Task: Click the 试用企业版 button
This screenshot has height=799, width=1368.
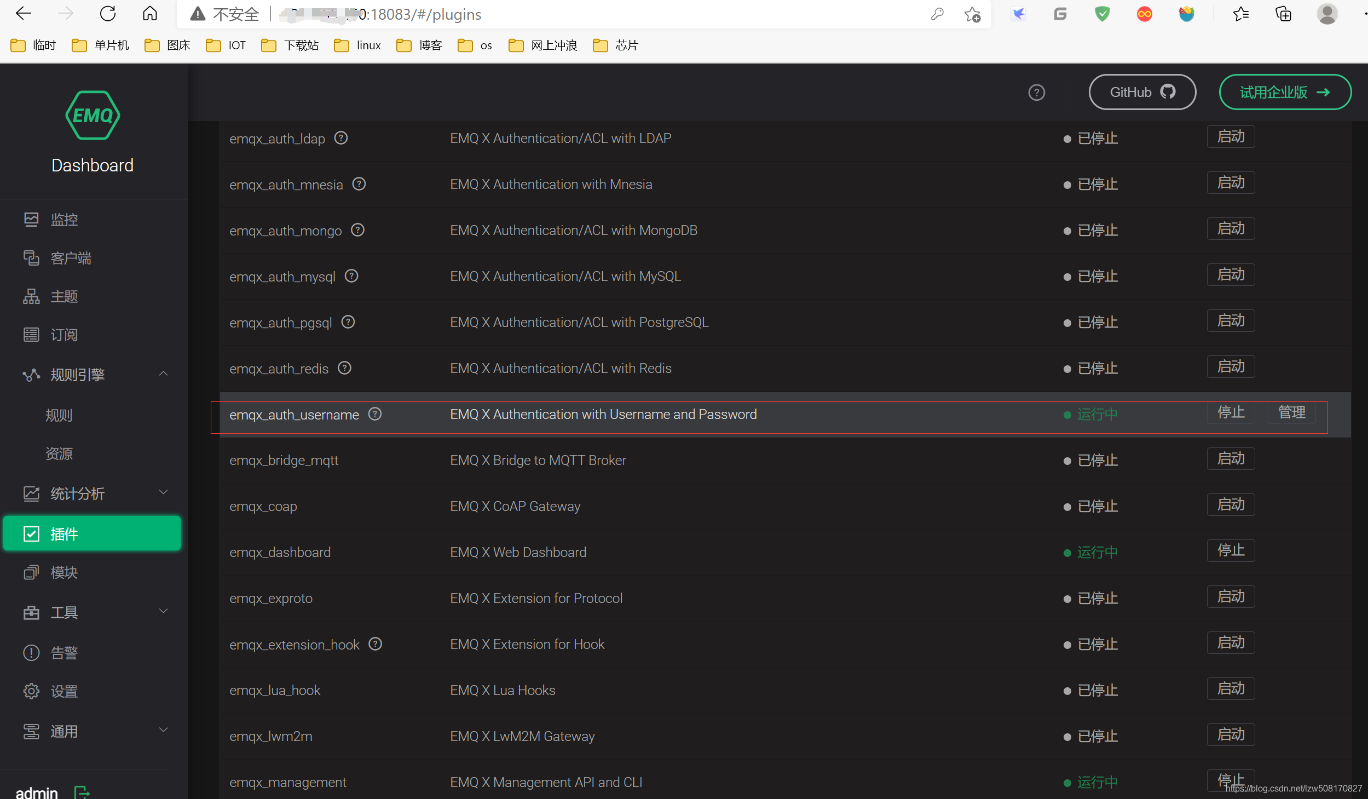Action: (1285, 92)
